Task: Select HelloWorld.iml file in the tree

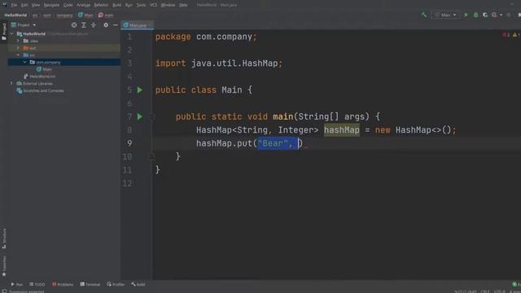Action: coord(39,77)
